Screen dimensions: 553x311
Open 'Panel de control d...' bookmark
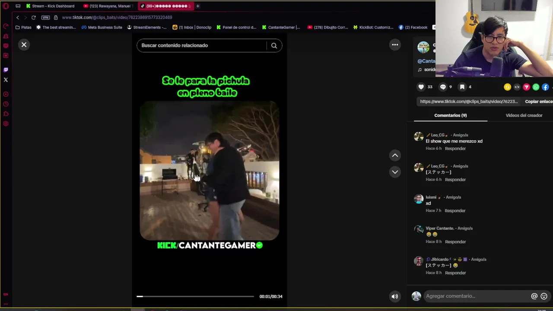[236, 27]
